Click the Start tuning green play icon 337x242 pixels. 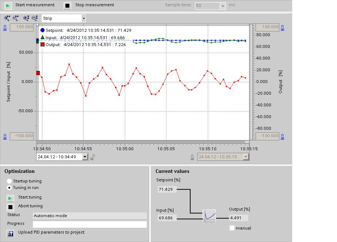coord(10,198)
